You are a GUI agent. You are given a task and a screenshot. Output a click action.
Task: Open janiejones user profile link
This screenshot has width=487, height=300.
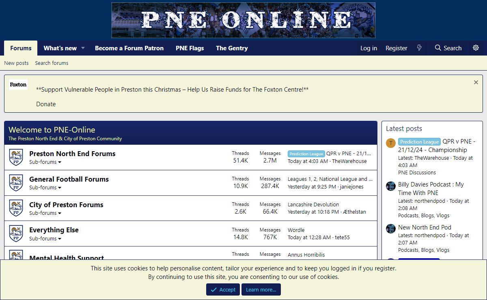(x=351, y=186)
